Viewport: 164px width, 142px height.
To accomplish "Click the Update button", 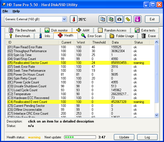I will coord(124,137).
